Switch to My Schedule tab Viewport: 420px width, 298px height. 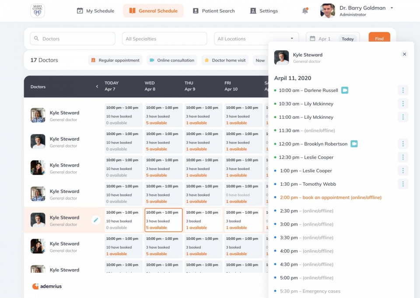[95, 11]
